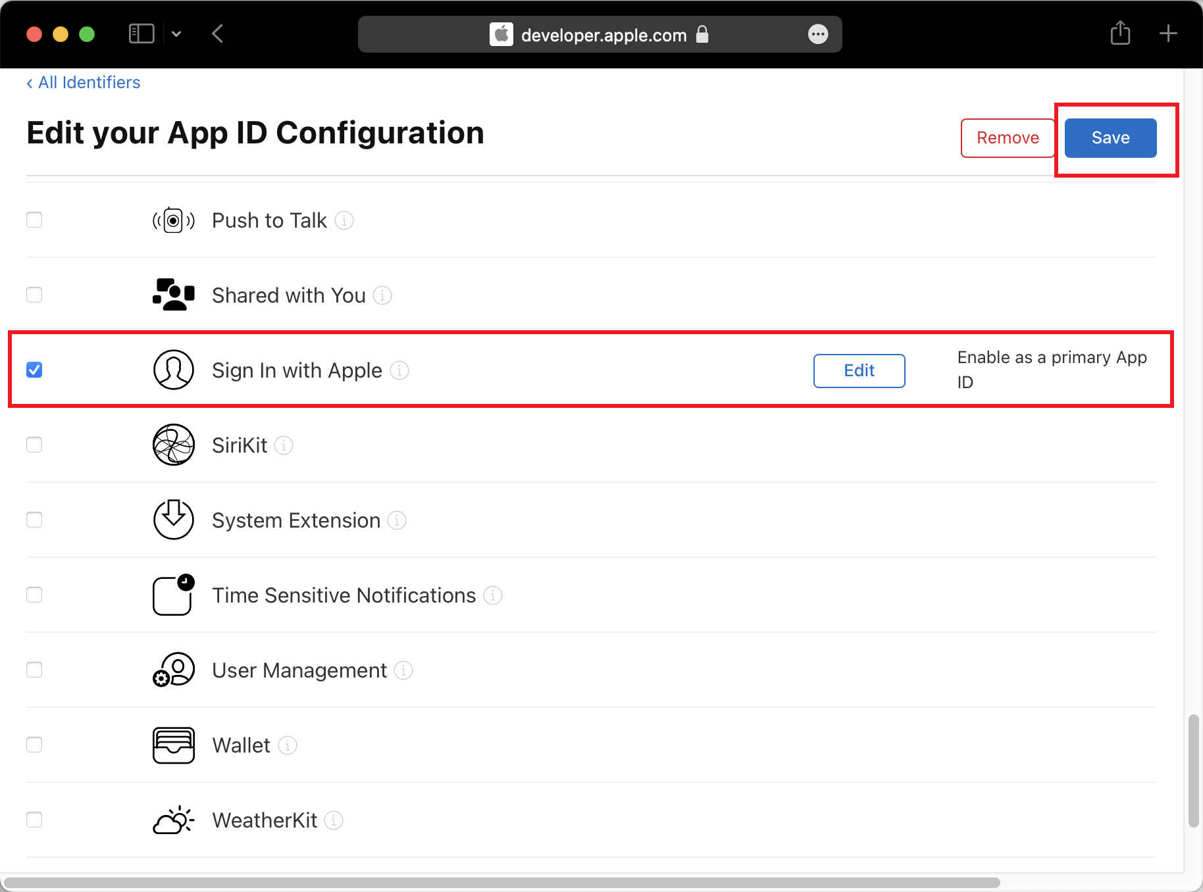Image resolution: width=1203 pixels, height=892 pixels.
Task: Click the lock icon in address bar
Action: [702, 34]
